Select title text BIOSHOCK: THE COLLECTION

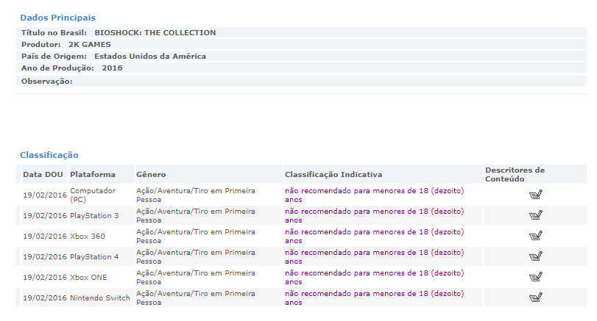155,32
